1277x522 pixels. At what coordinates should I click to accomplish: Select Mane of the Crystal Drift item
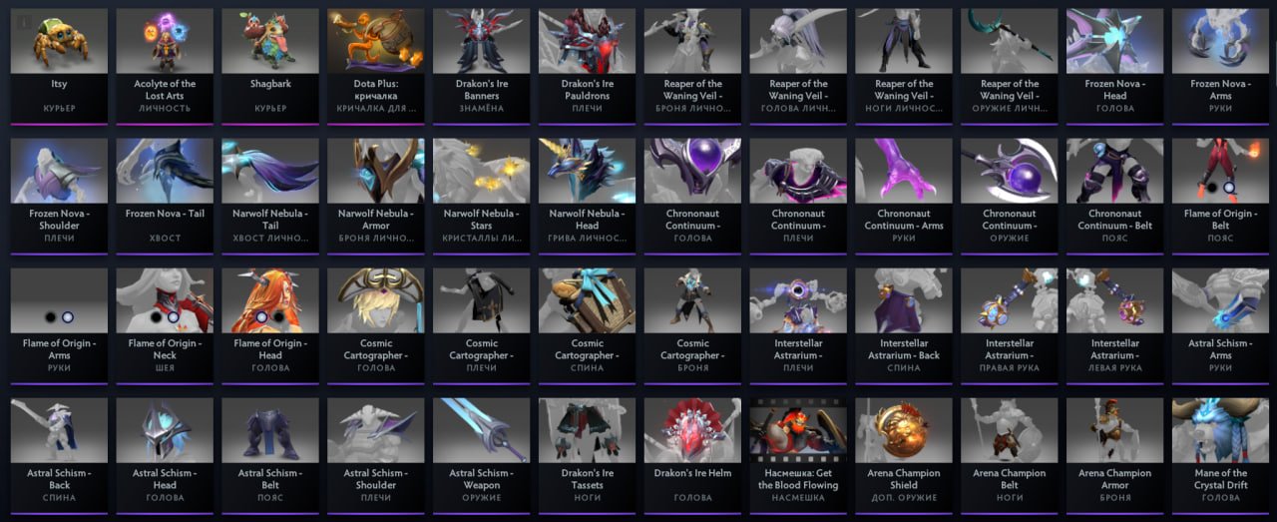tap(1220, 455)
